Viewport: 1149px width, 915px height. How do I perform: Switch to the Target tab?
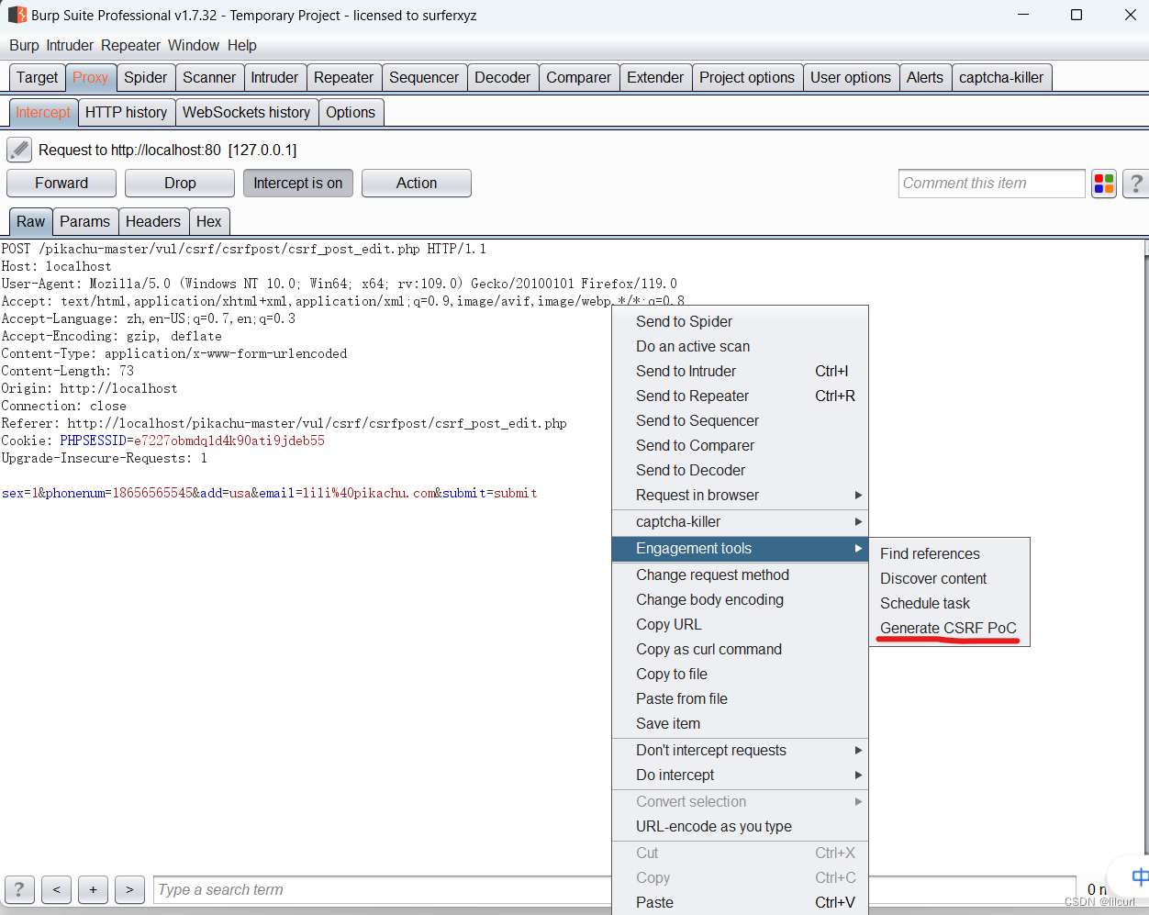coord(37,77)
